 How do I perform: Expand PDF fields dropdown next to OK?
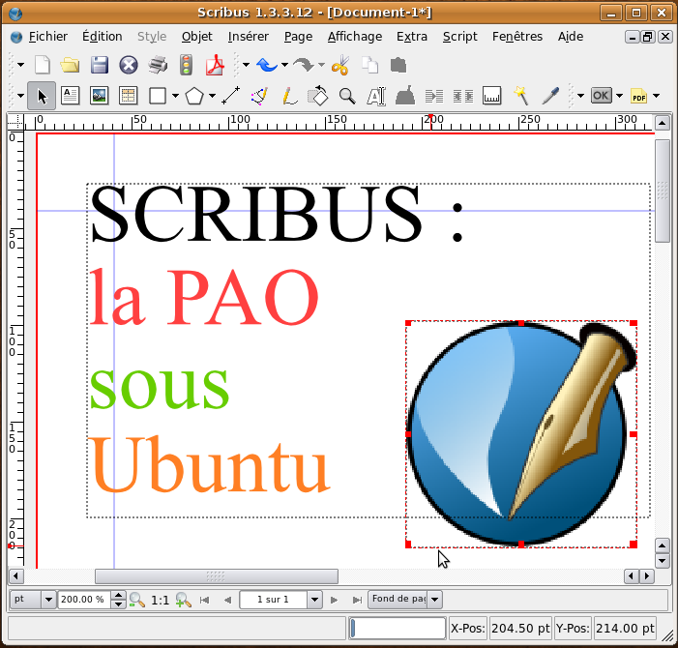coord(619,96)
